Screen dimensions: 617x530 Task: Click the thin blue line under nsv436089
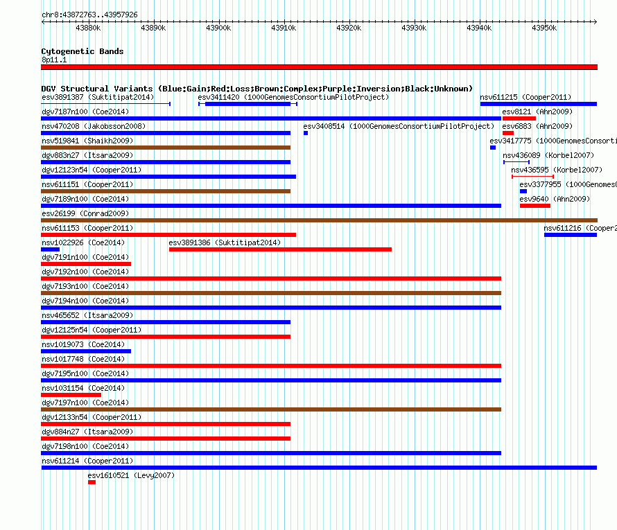pyautogui.click(x=516, y=162)
